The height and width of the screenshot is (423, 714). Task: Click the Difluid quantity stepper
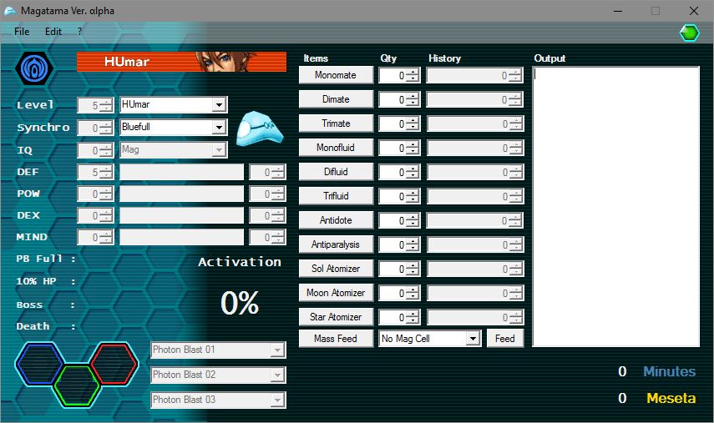pyautogui.click(x=399, y=172)
